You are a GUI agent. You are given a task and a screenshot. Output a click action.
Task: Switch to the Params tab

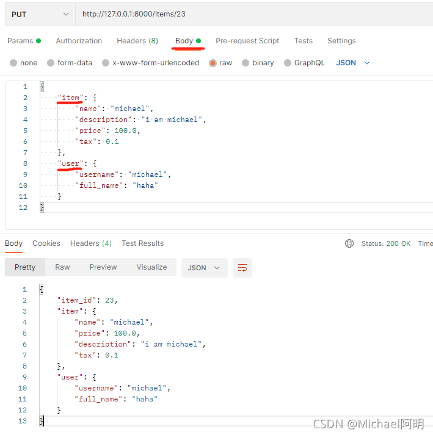(24, 41)
